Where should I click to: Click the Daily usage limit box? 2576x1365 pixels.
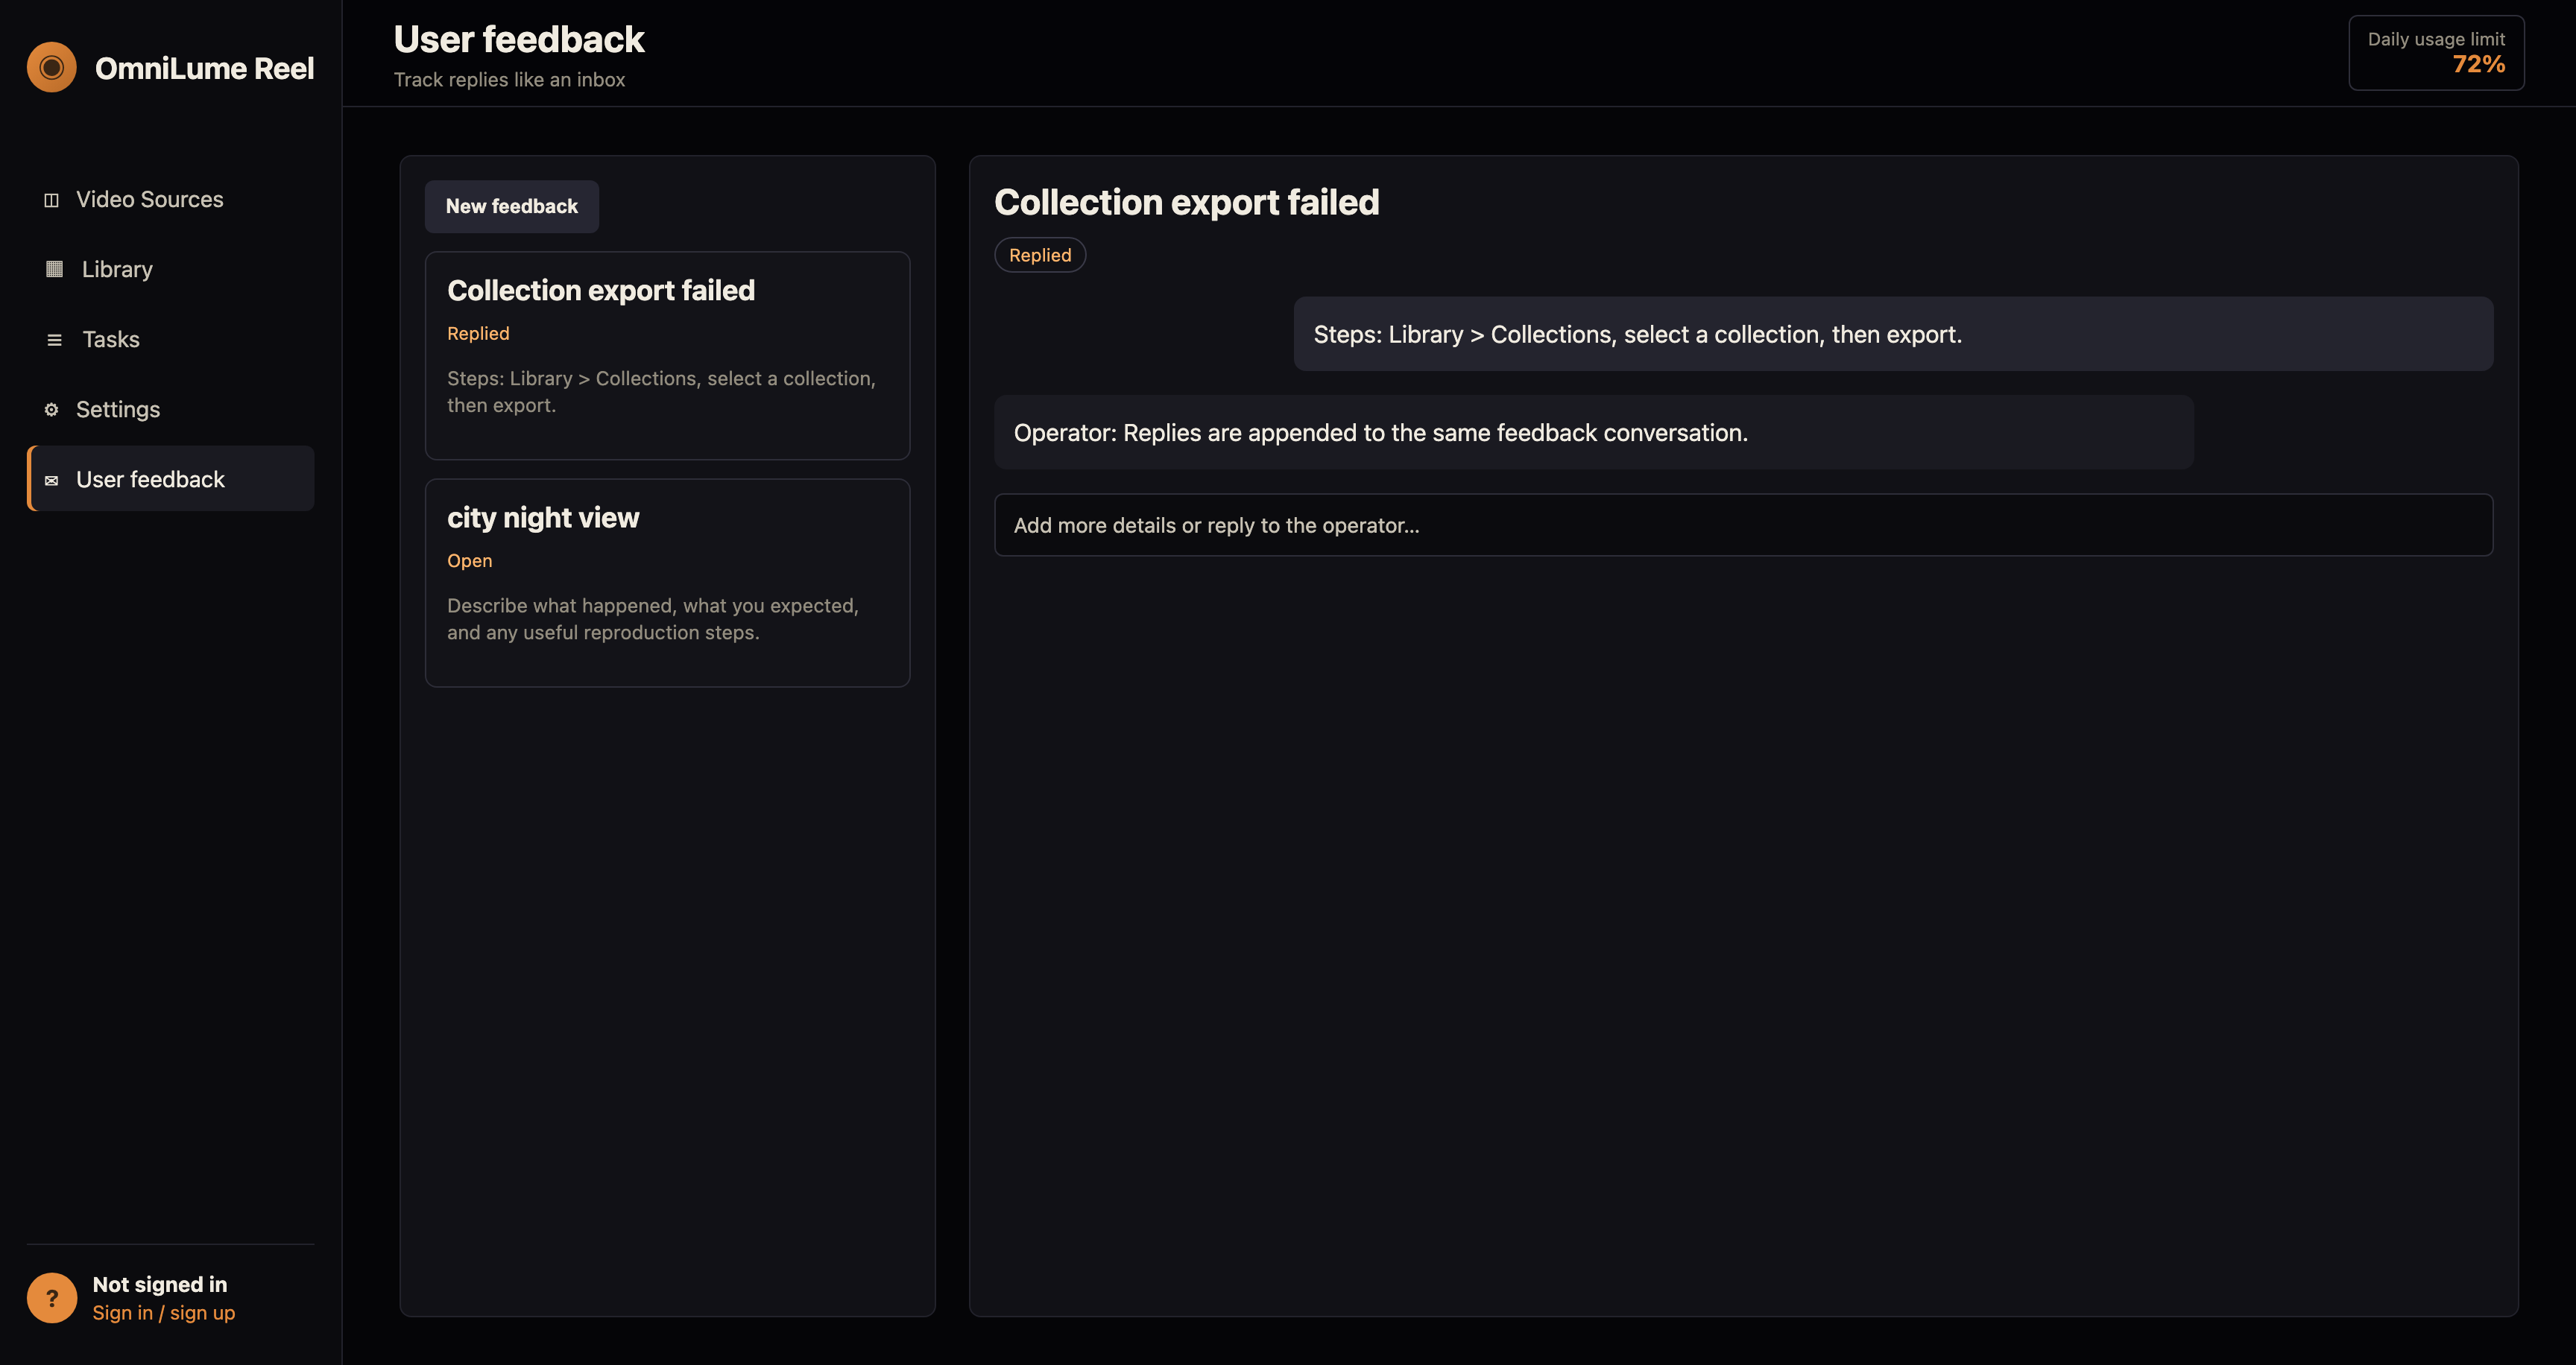[2436, 53]
